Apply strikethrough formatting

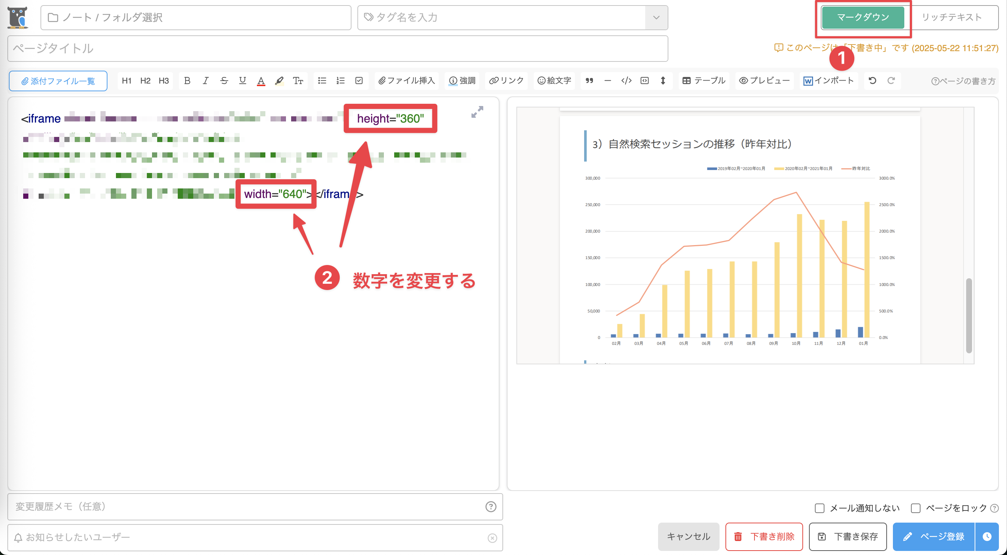(x=224, y=81)
